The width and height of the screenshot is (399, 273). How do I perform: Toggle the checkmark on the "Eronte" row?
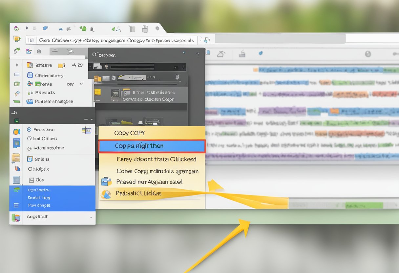[81, 84]
